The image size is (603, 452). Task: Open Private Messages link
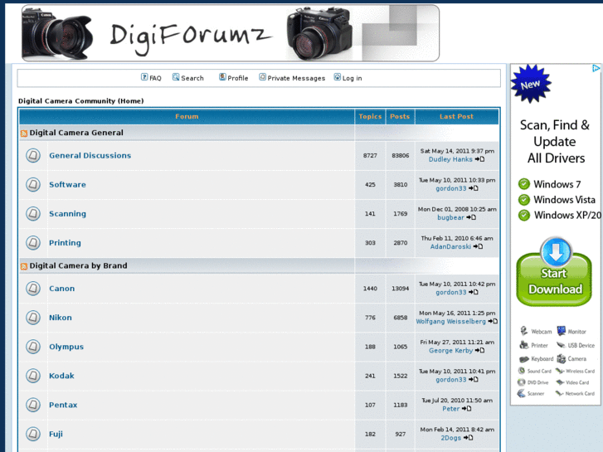click(296, 78)
